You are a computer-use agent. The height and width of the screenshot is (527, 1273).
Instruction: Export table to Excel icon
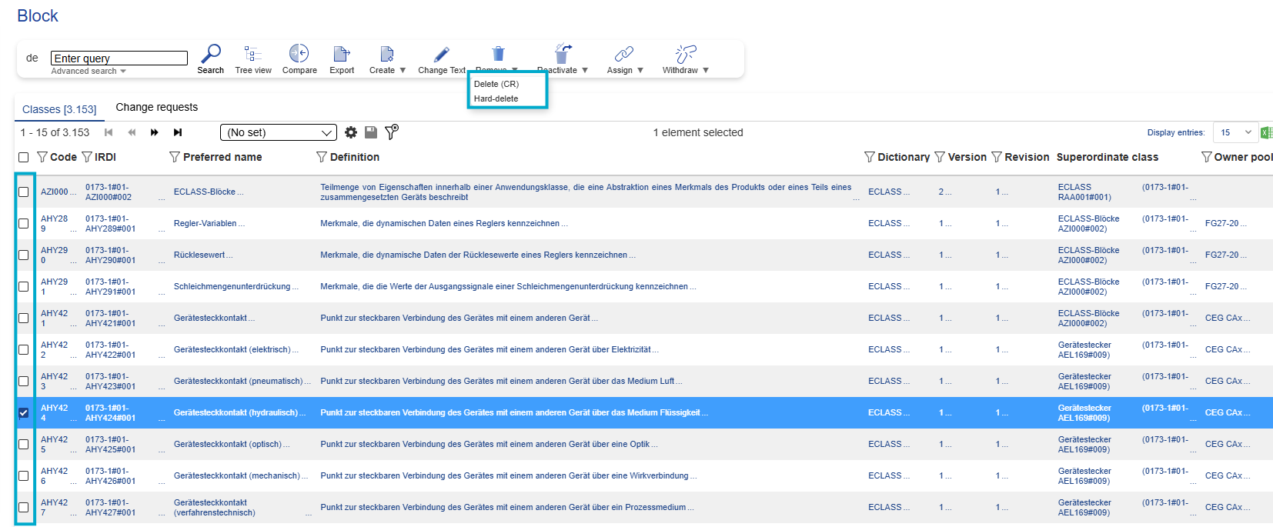pyautogui.click(x=1266, y=132)
